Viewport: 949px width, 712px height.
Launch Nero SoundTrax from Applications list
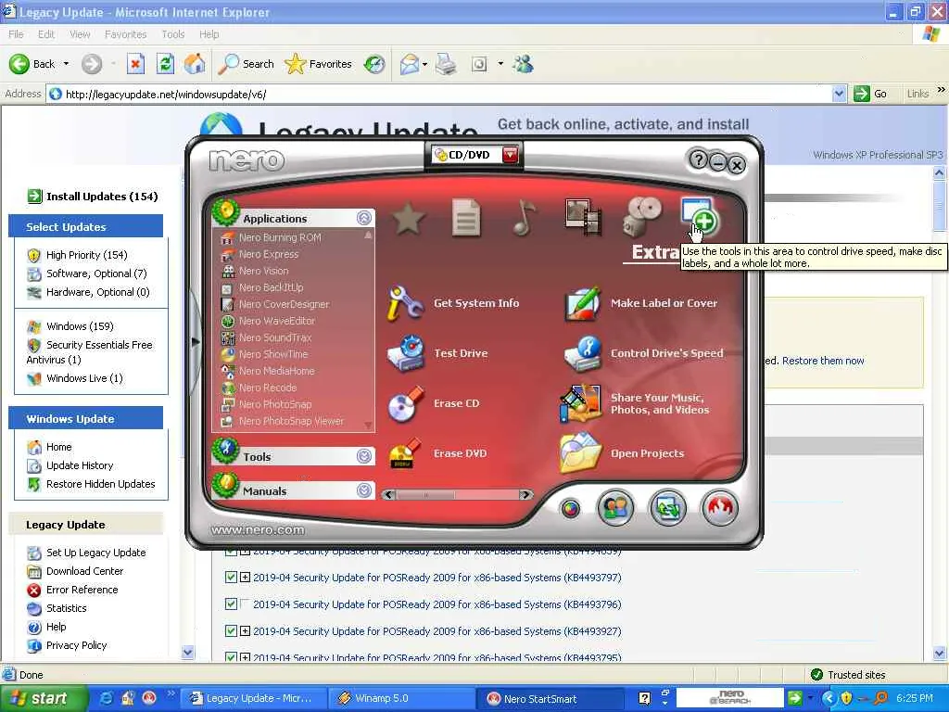[274, 337]
